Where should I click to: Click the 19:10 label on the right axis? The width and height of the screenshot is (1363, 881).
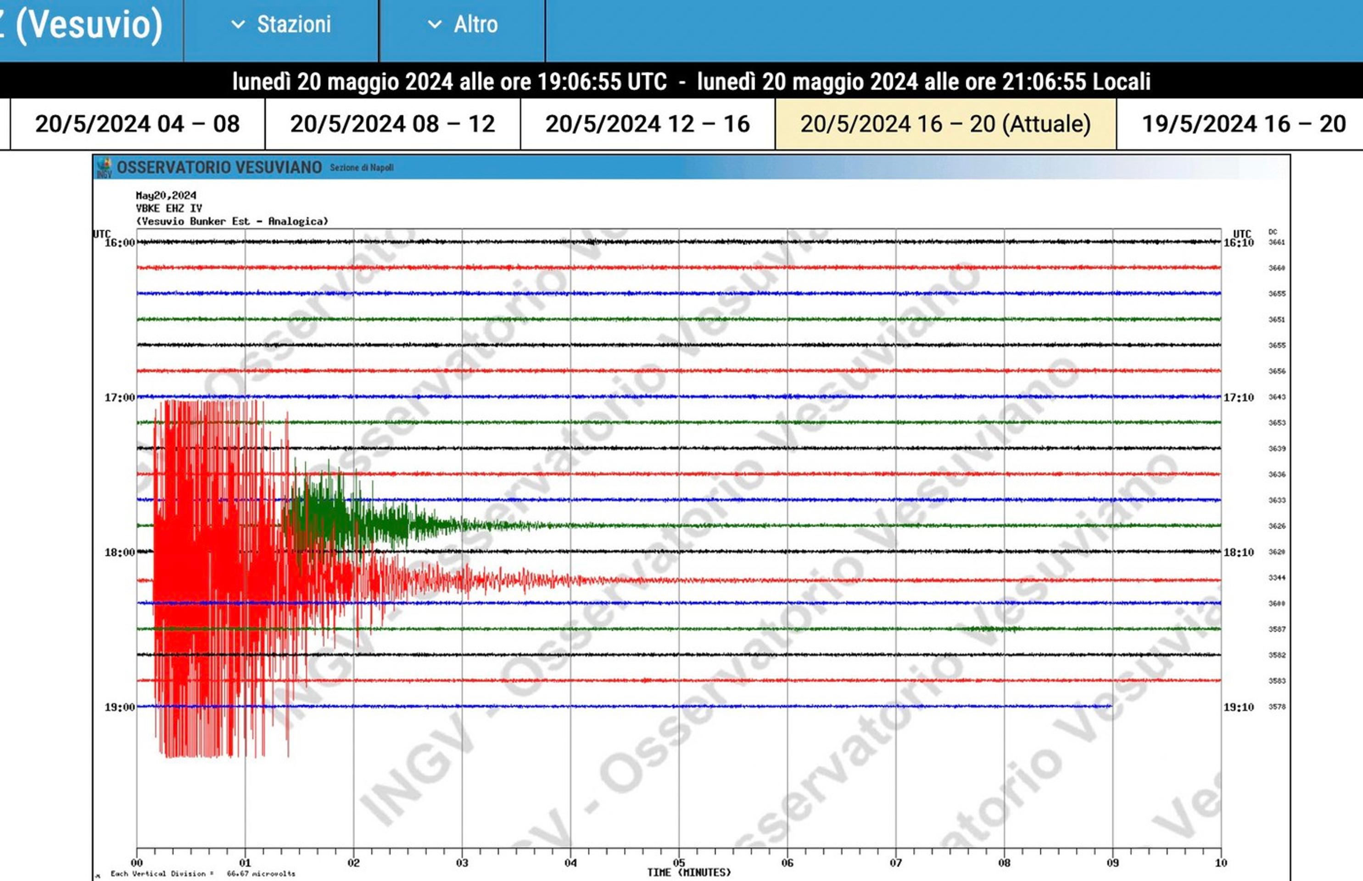coord(1238,708)
